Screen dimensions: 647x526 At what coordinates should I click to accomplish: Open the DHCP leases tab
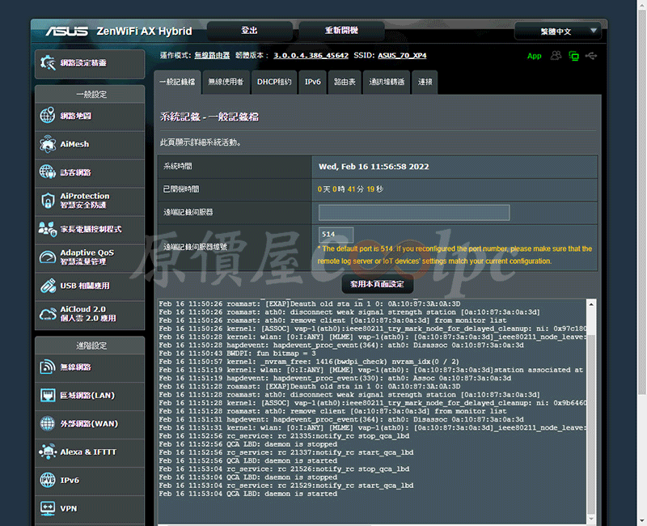(274, 82)
